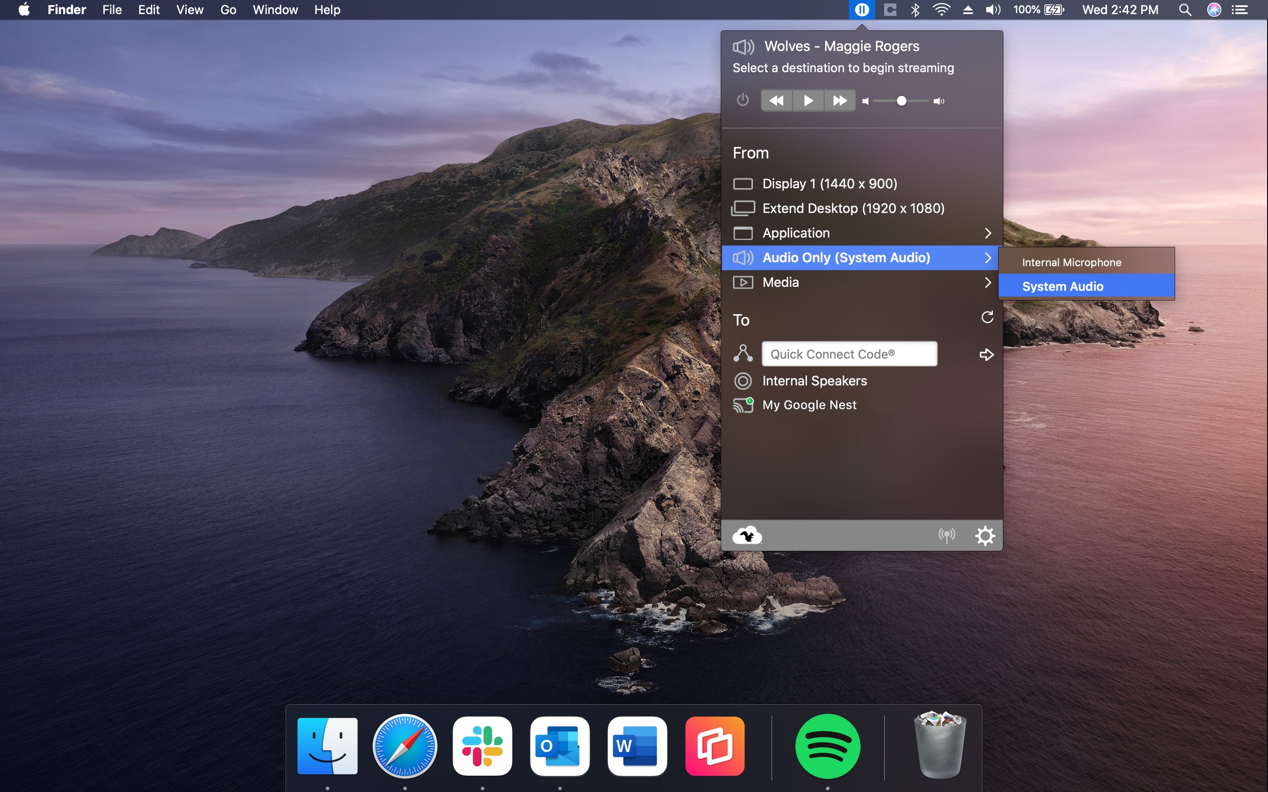Image resolution: width=1268 pixels, height=792 pixels.
Task: Click the broadcast antenna icon
Action: pyautogui.click(x=946, y=535)
